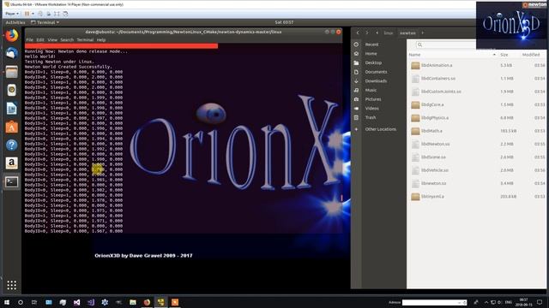
Task: Open the terminal Terminal menu
Action: (85, 40)
